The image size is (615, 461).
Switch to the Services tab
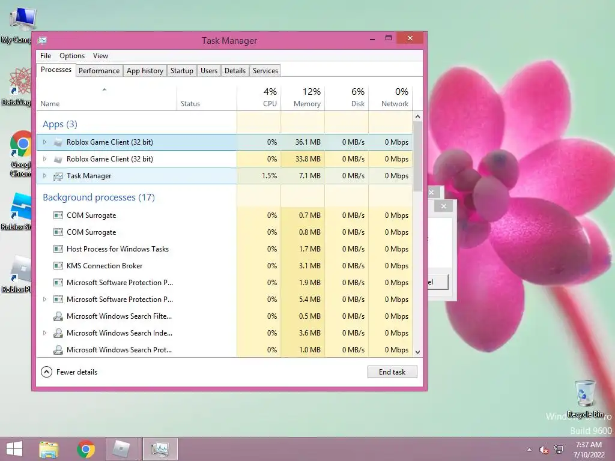pos(265,71)
